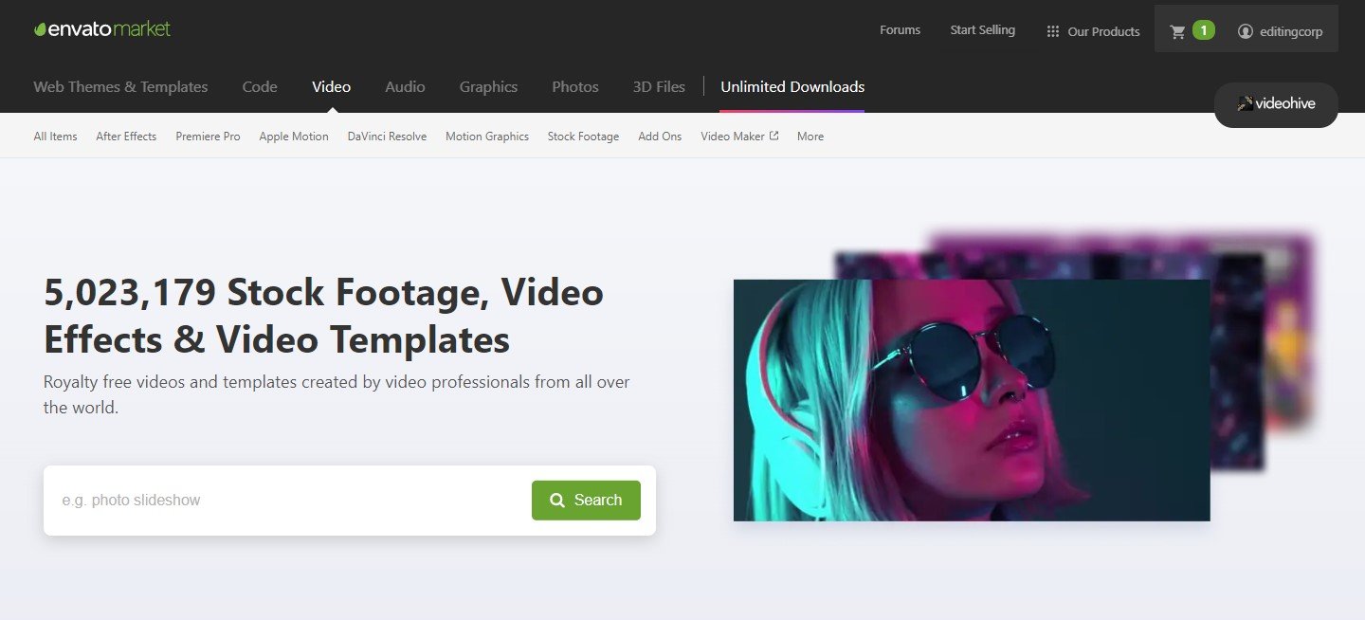Select Add Ons in the submenu
The width and height of the screenshot is (1365, 620).
tap(660, 137)
